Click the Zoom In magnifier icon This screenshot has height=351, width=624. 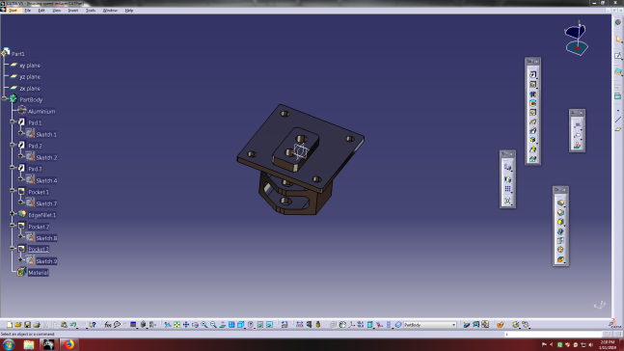click(204, 325)
